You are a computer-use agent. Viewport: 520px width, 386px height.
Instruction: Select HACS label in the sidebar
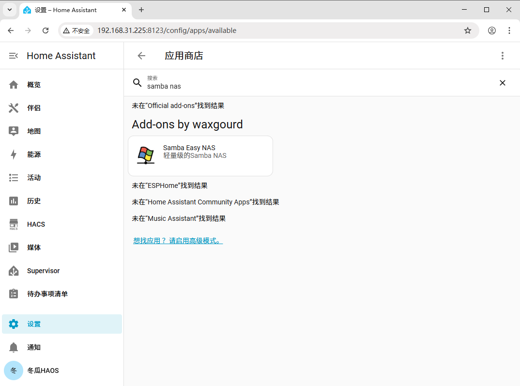(x=36, y=225)
